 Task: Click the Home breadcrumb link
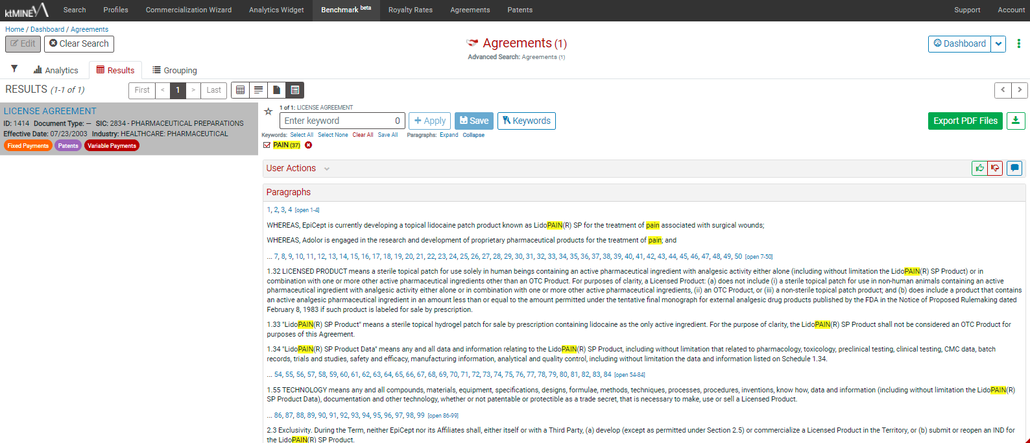14,29
